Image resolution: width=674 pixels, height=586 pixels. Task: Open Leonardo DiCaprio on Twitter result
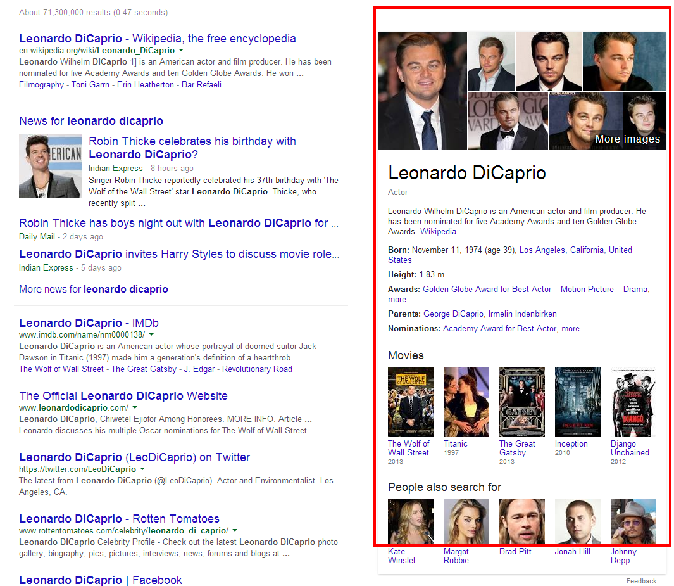pyautogui.click(x=135, y=457)
